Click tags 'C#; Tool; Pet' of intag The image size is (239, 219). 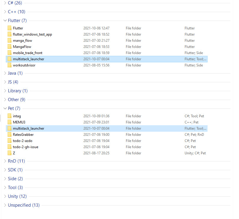coord(194,116)
